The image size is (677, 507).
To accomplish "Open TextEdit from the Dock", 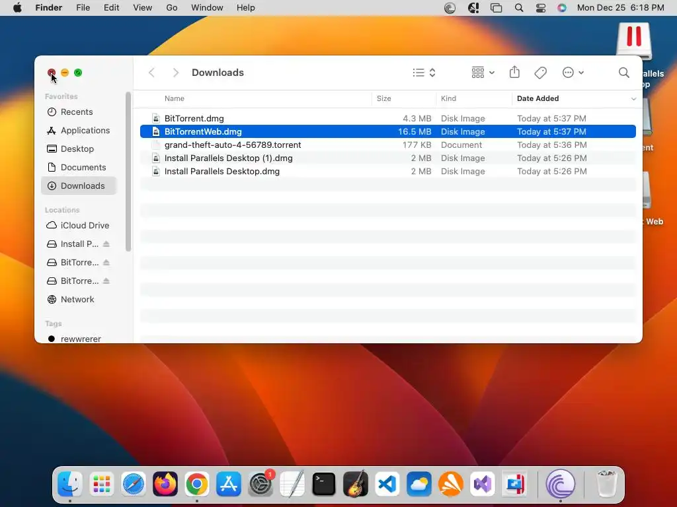I will point(292,484).
